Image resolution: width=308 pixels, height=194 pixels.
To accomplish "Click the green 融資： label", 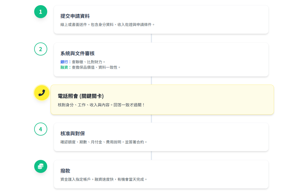I will tap(66, 67).
